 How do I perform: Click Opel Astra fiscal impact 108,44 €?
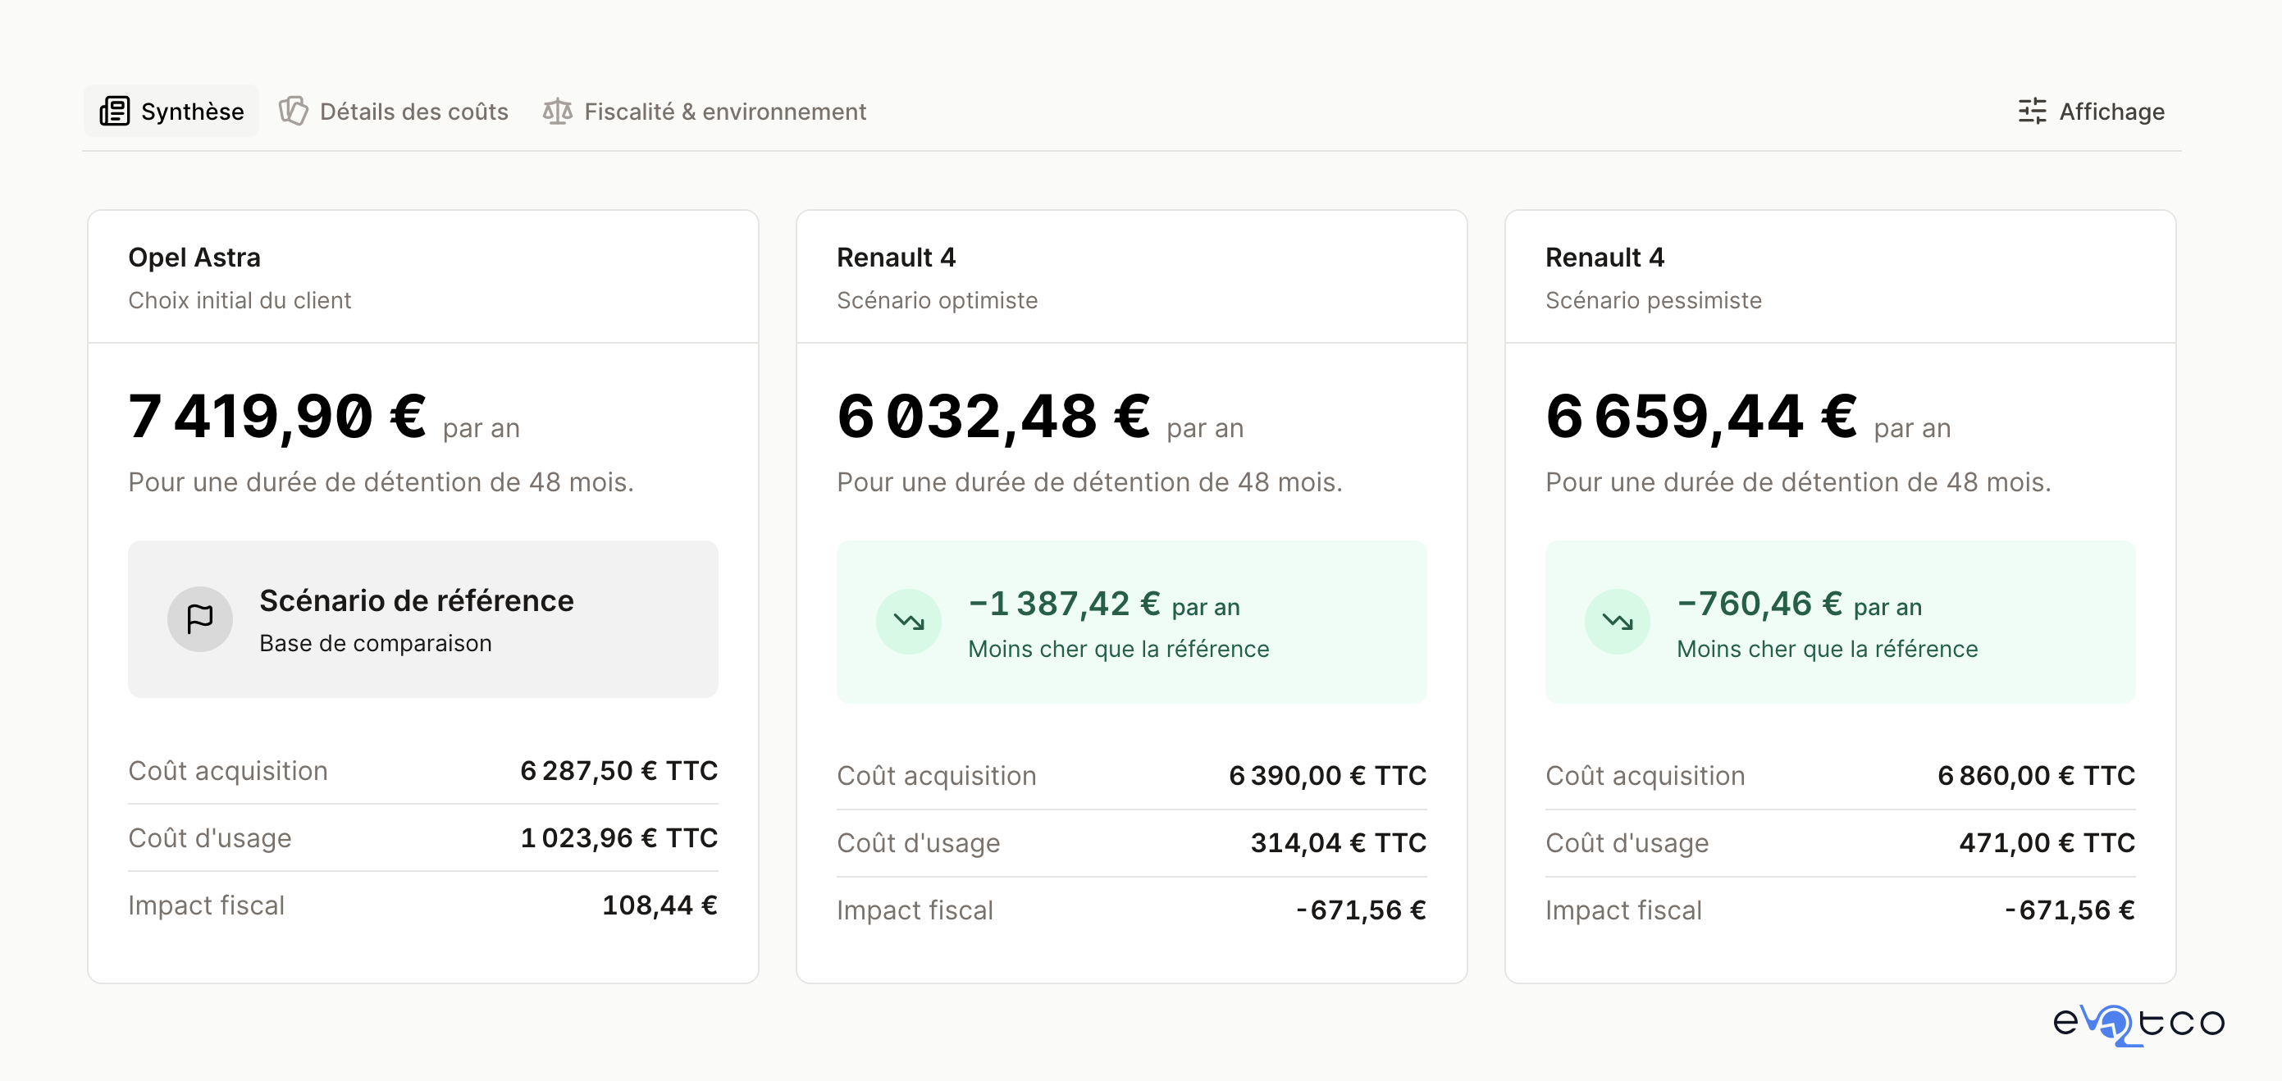(x=660, y=905)
